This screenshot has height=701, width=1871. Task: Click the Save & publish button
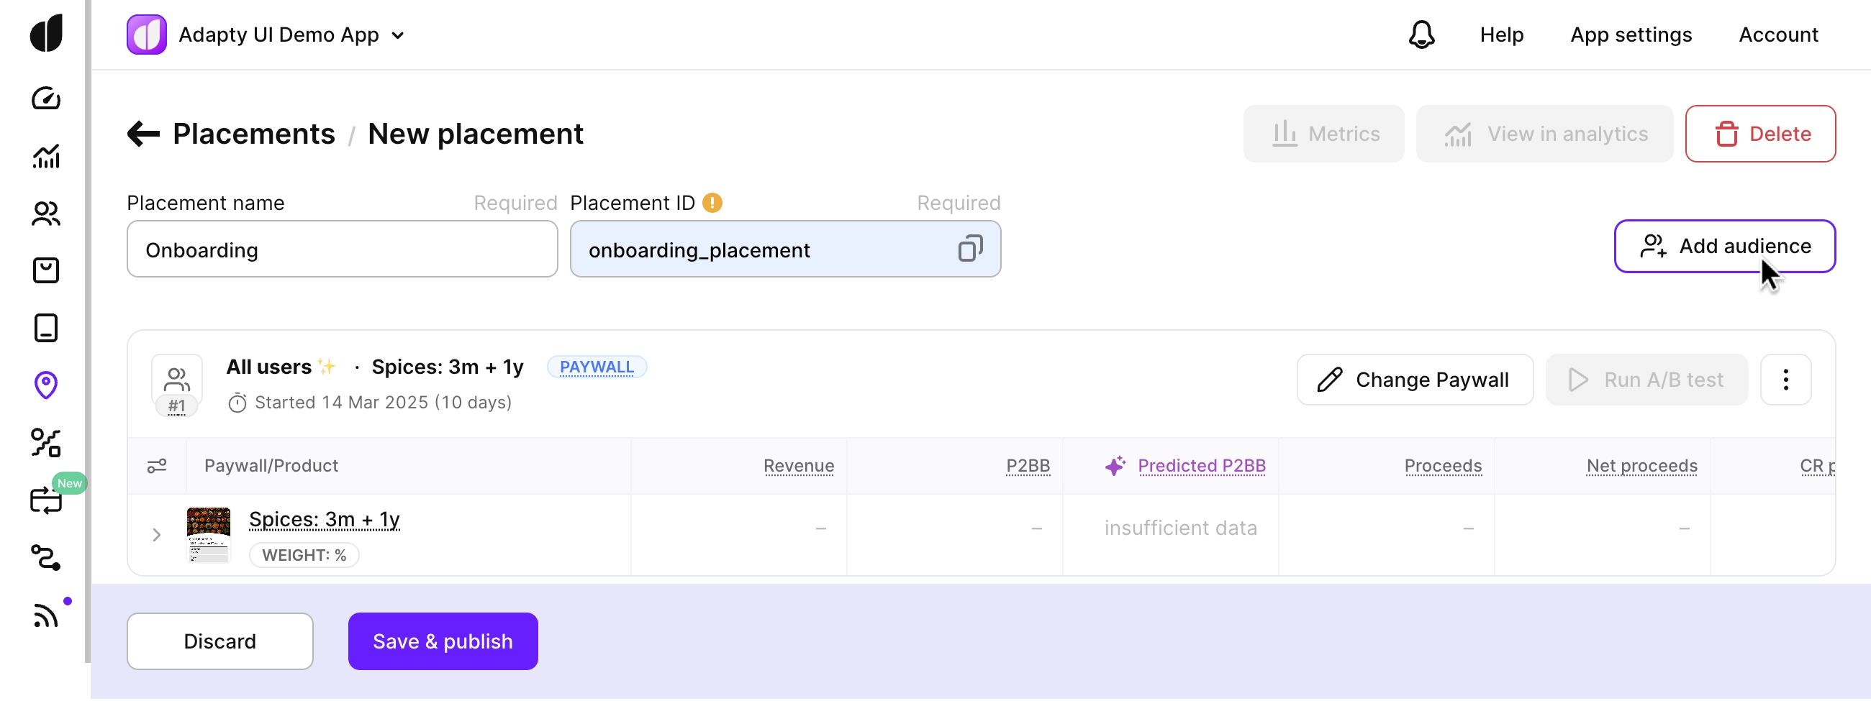443,641
